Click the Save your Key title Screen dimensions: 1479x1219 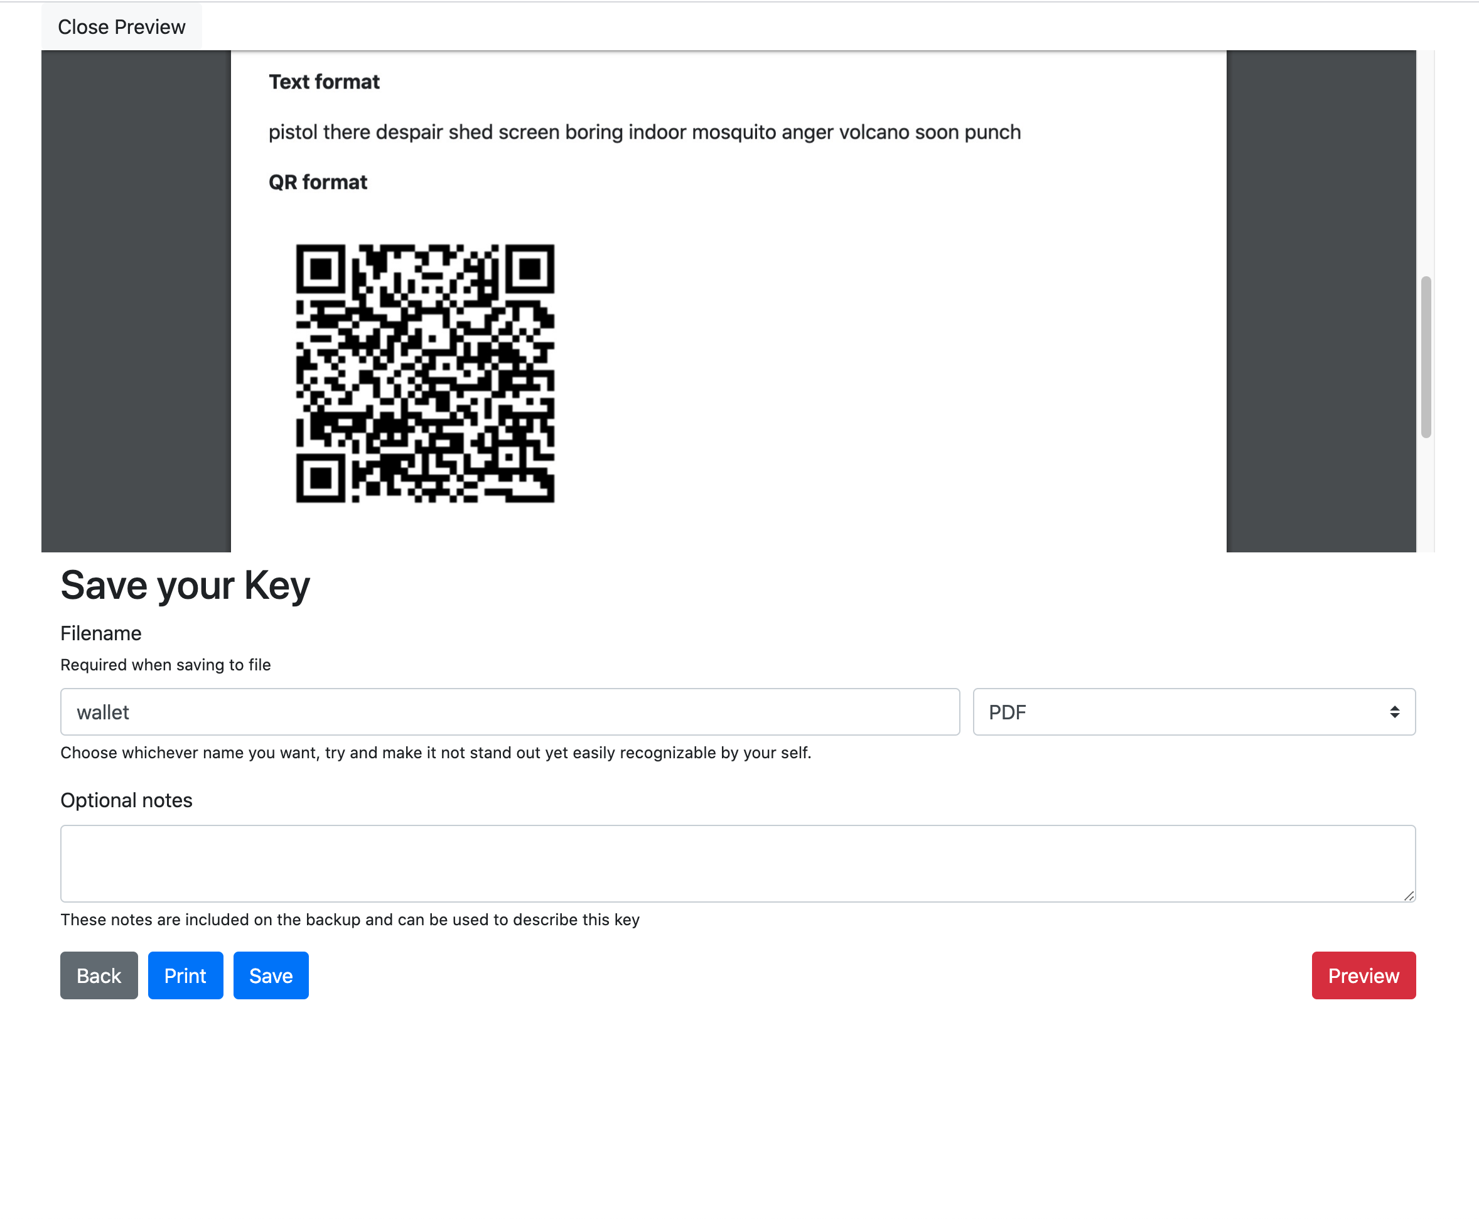click(x=185, y=585)
